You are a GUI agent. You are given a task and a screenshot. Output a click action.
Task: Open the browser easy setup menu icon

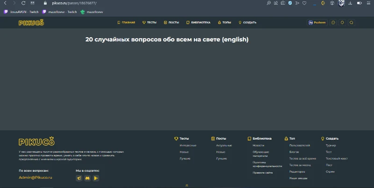click(368, 3)
